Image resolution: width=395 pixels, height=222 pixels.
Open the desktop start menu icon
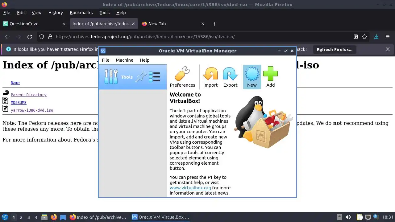coord(5,217)
